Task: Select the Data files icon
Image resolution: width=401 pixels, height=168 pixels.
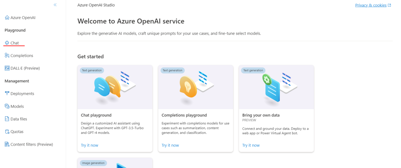Action: point(7,119)
